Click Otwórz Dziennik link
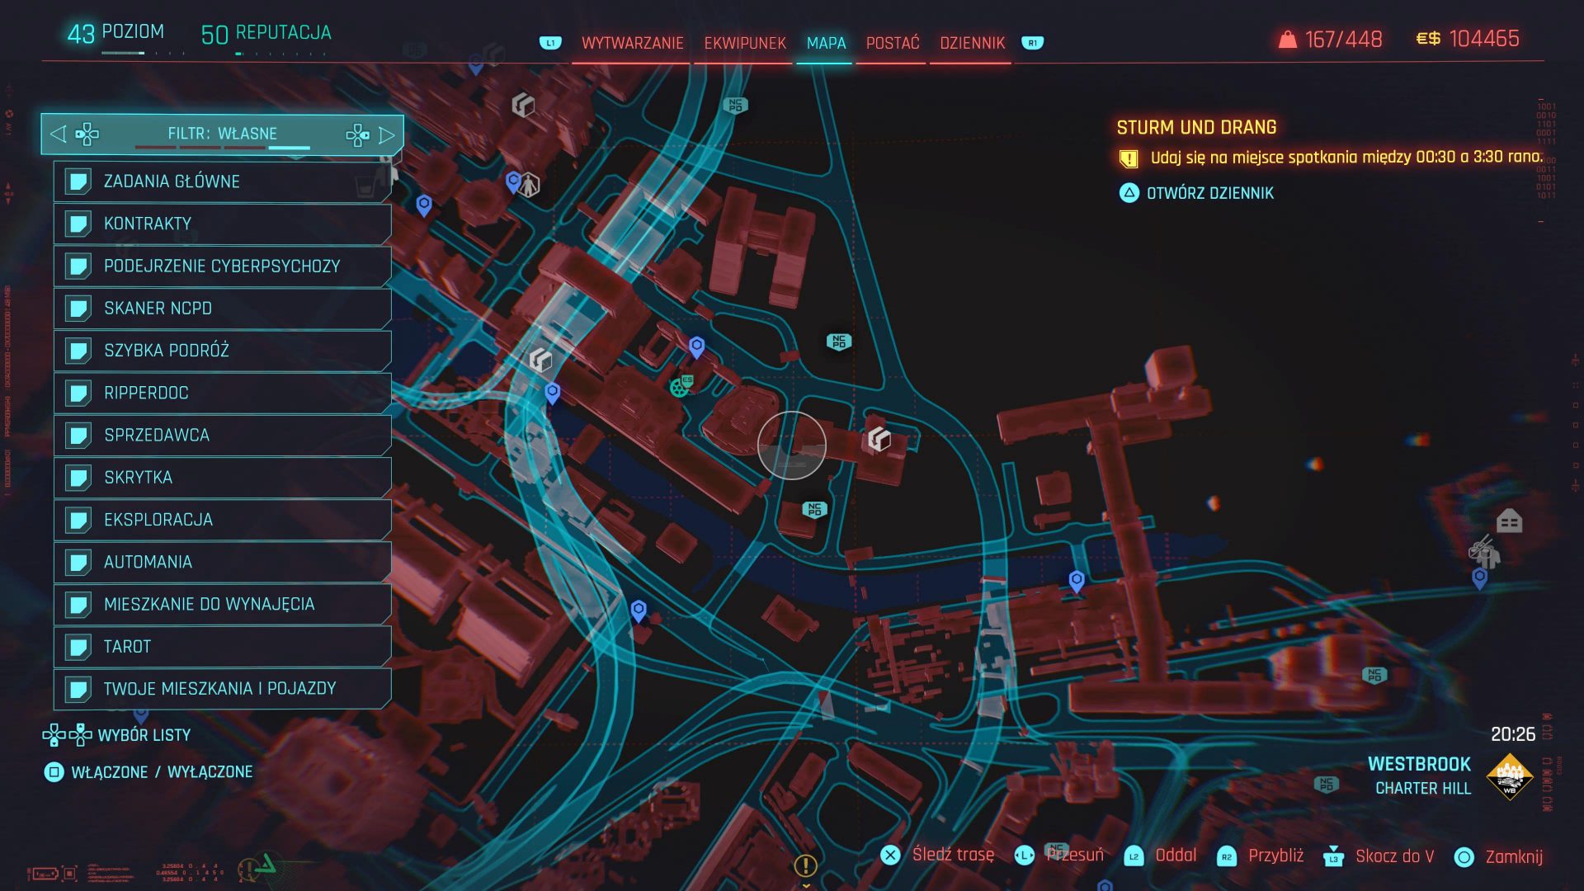 1209,193
